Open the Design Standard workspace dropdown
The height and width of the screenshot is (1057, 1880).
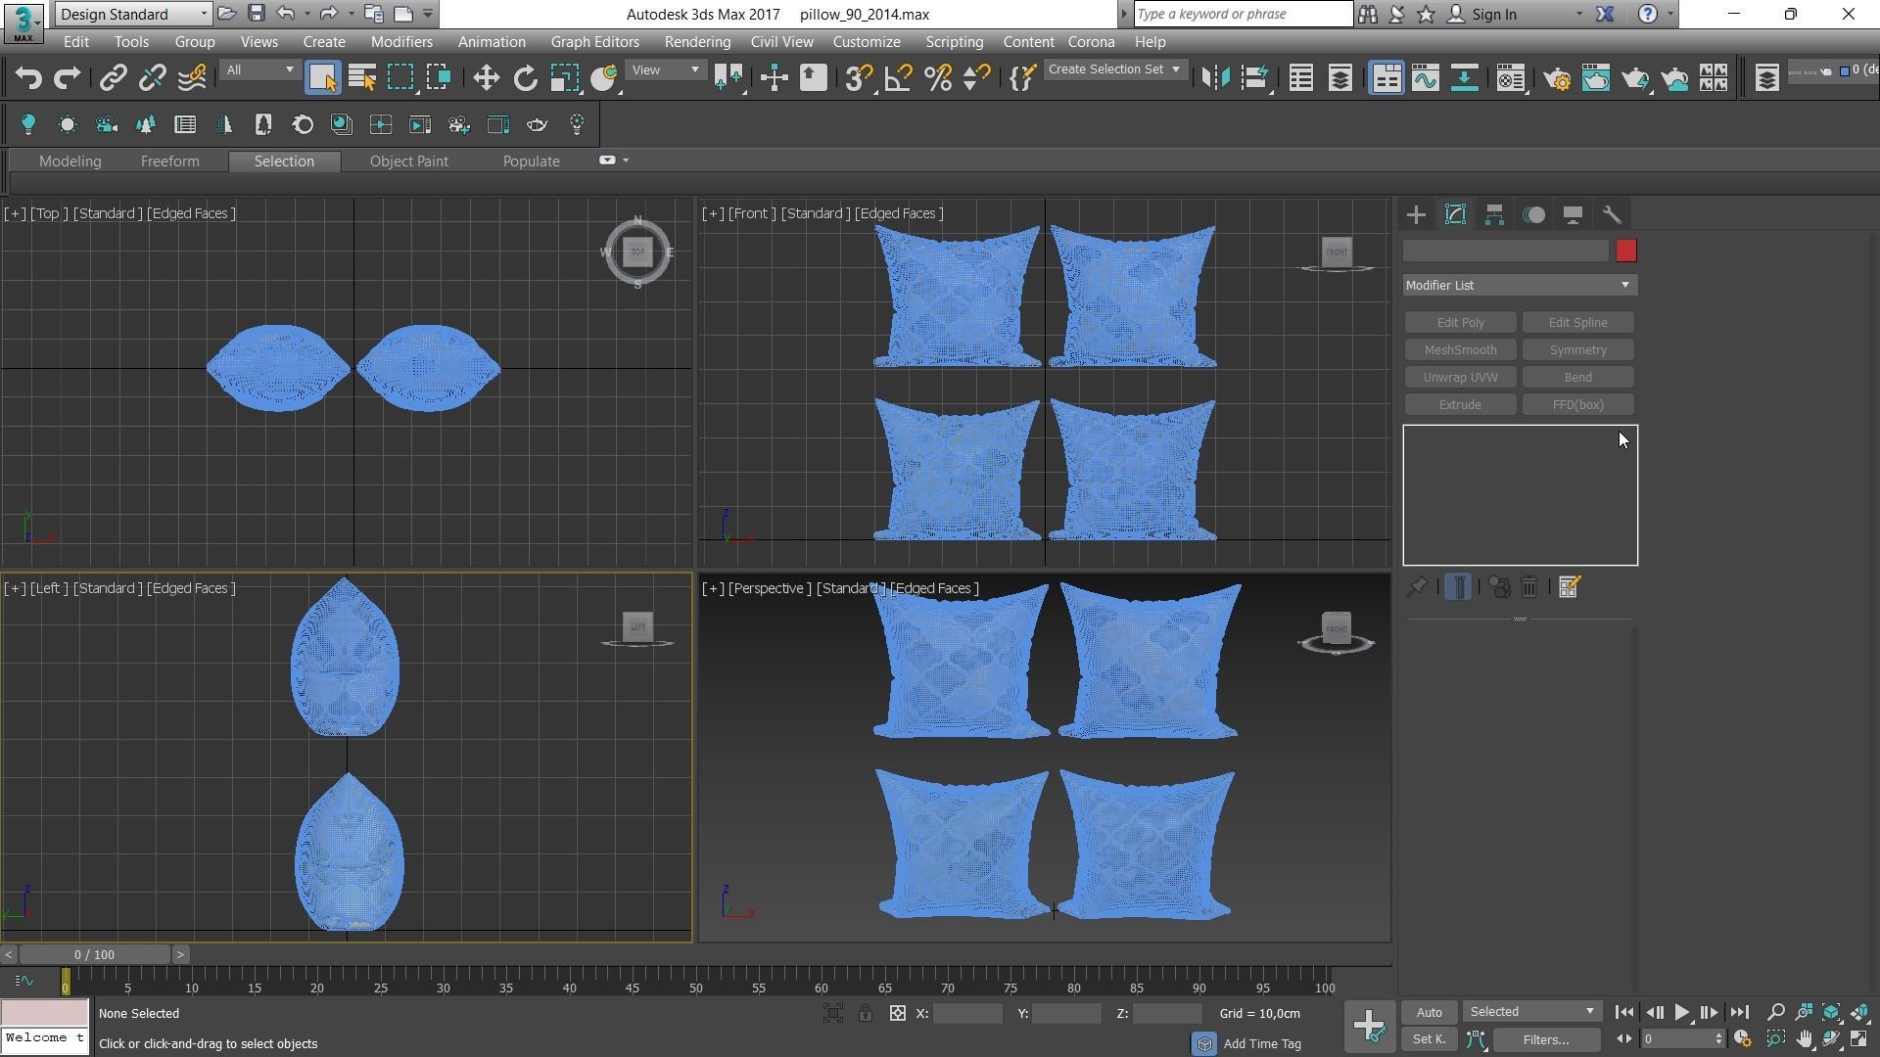pyautogui.click(x=133, y=14)
